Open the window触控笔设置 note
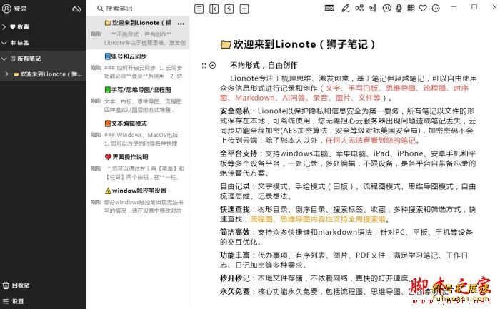 coord(138,201)
